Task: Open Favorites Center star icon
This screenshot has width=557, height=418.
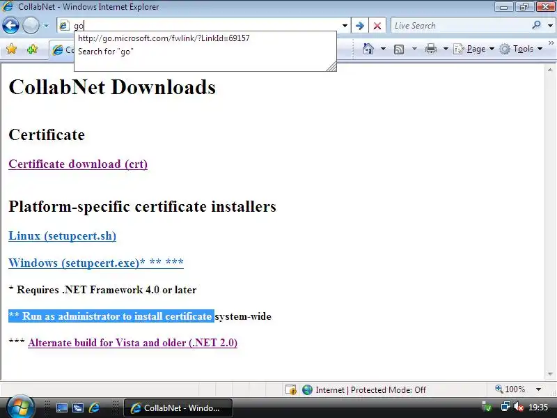Action: point(11,49)
